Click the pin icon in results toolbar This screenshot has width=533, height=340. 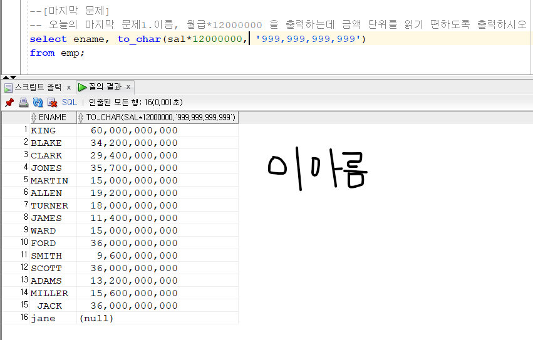[9, 102]
